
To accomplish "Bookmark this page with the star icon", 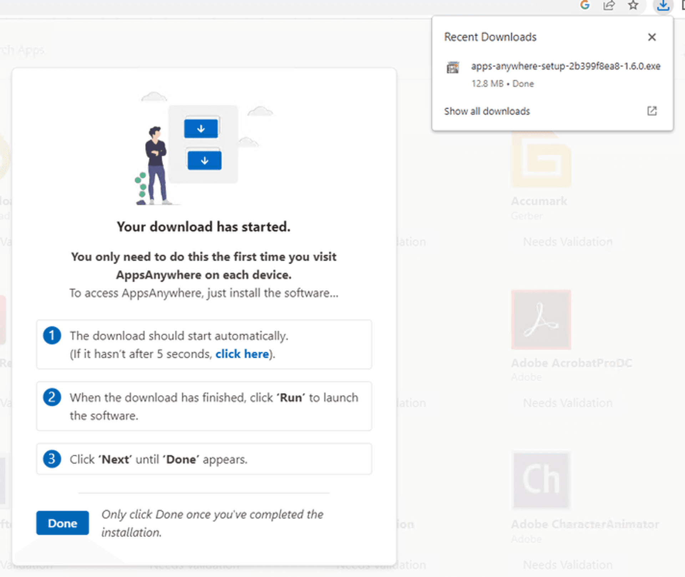I will (x=633, y=5).
